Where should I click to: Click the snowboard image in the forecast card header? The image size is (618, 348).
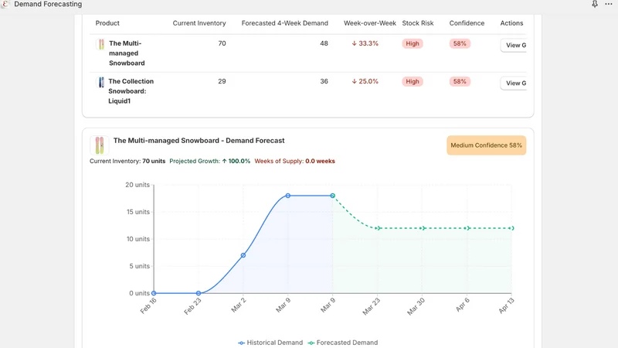pyautogui.click(x=100, y=145)
